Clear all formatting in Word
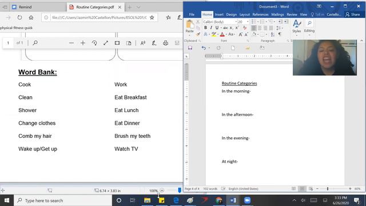 click(x=245, y=28)
